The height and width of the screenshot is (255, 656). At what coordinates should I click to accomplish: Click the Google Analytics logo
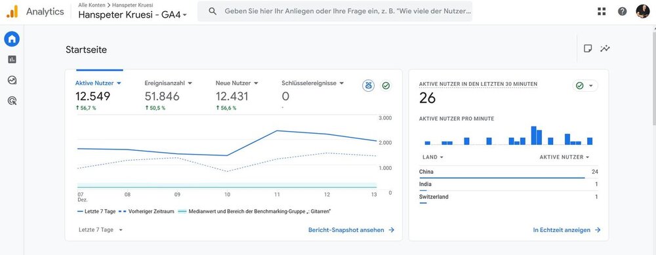coord(12,12)
